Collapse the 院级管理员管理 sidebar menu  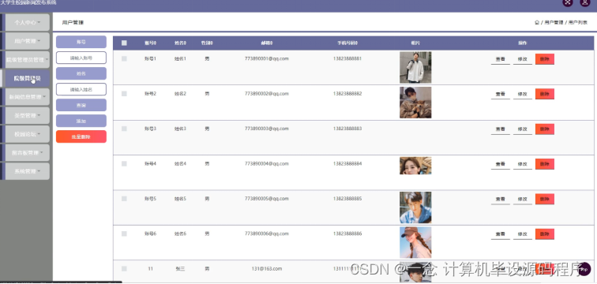tap(28, 59)
